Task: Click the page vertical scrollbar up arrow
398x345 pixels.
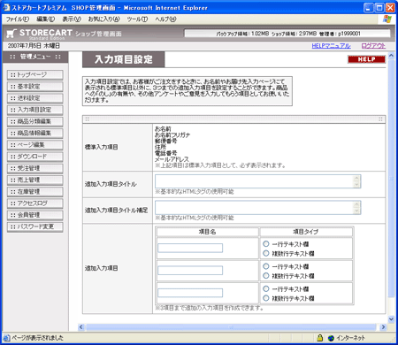Action: pos(391,55)
